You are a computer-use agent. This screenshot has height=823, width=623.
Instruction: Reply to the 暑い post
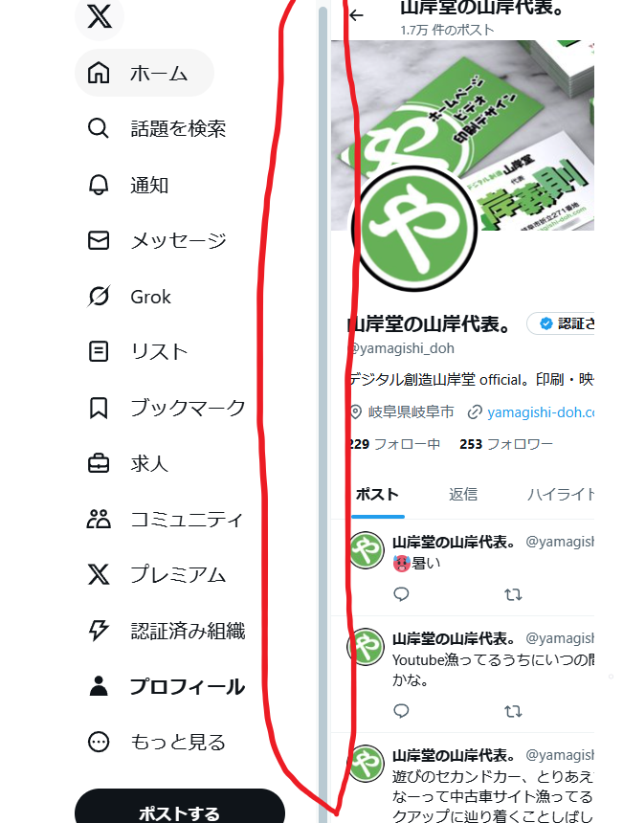pyautogui.click(x=401, y=594)
